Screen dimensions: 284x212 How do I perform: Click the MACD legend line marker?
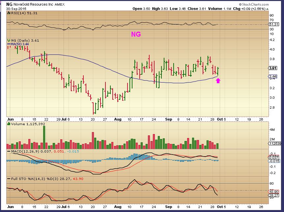coord(9,151)
